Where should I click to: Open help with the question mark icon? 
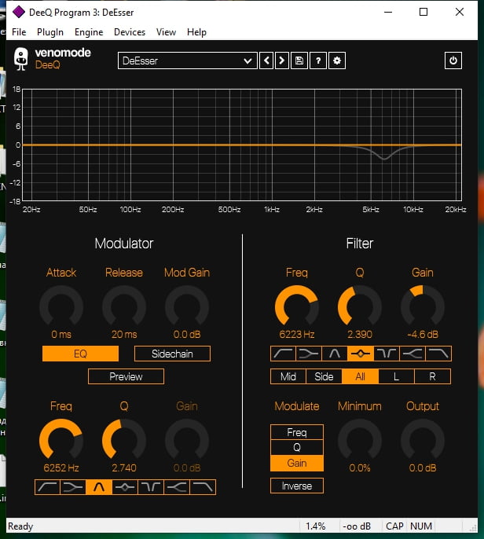(318, 60)
